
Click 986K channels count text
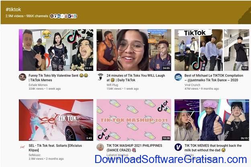[37, 16]
